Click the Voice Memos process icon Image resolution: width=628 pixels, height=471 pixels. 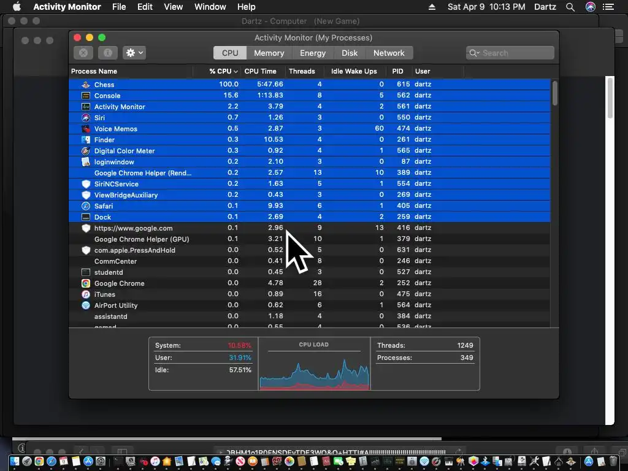point(86,129)
